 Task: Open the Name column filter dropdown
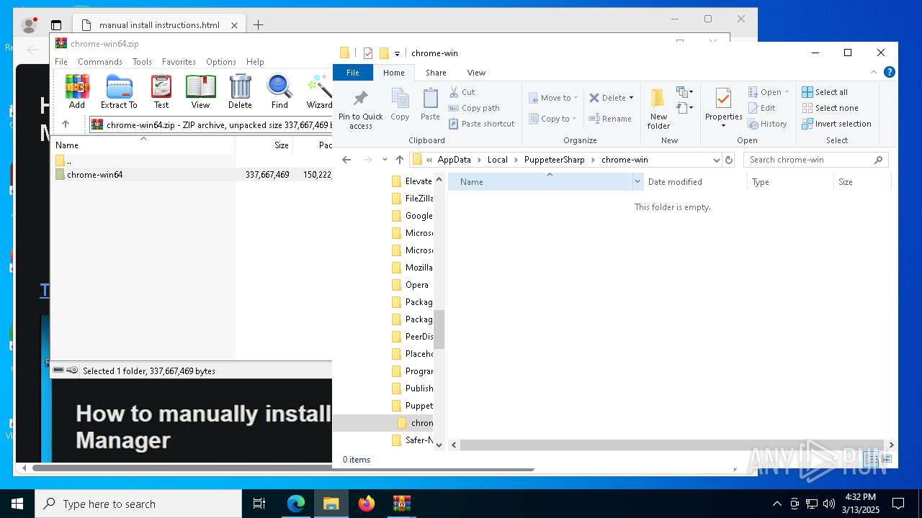637,182
